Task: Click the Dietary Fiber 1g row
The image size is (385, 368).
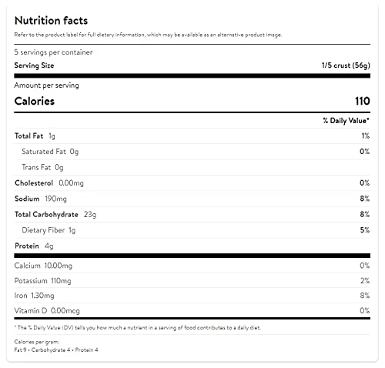Action: [192, 230]
